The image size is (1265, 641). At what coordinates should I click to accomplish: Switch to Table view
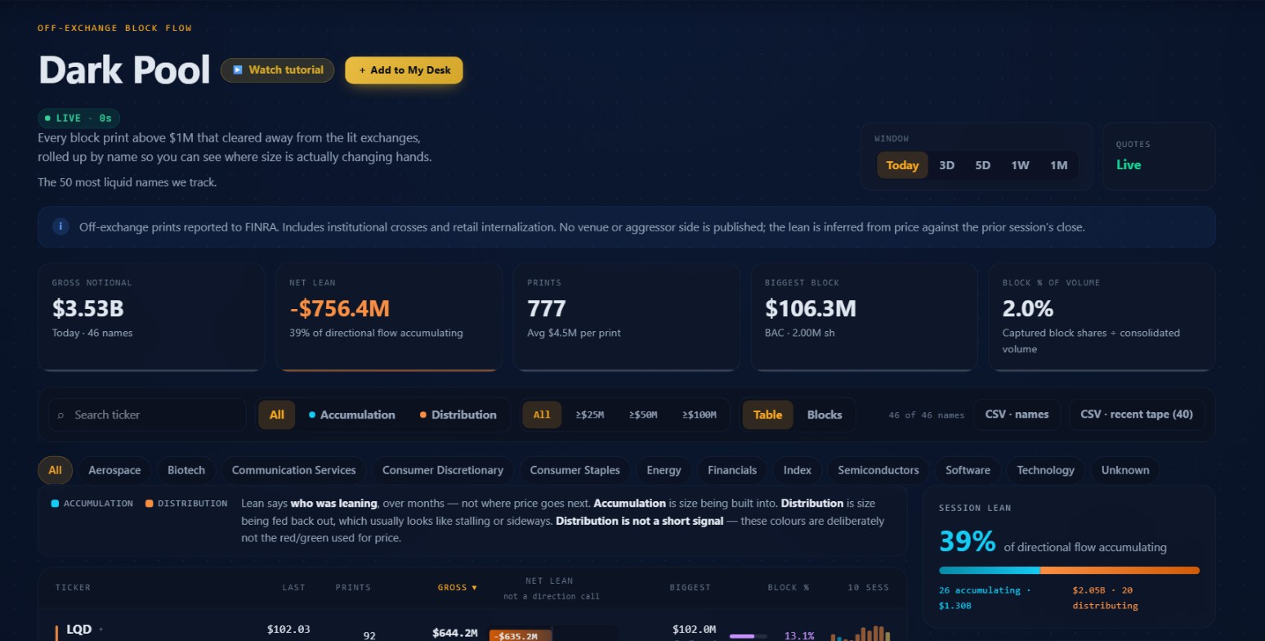(767, 415)
